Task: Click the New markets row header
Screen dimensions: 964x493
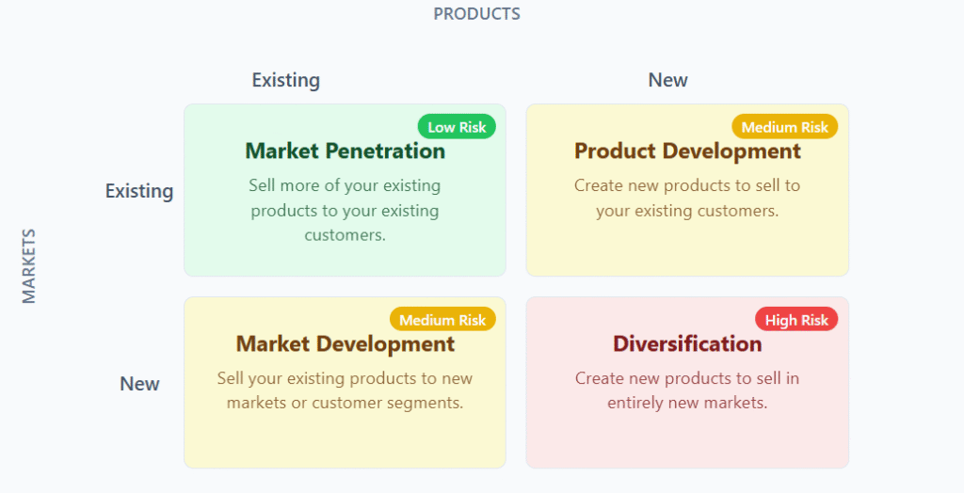Action: coord(139,384)
